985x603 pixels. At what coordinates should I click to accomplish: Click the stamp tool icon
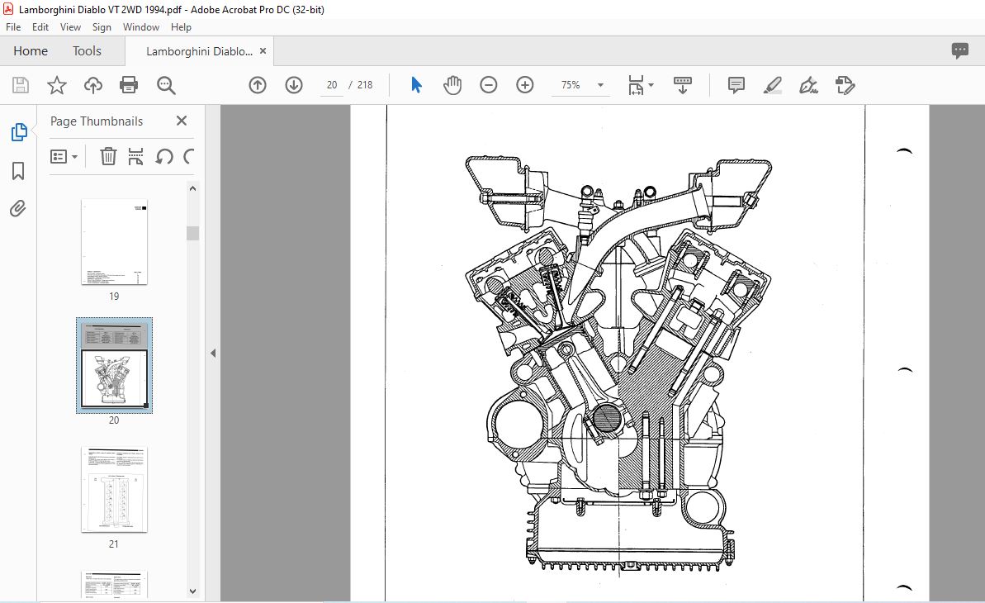[x=845, y=85]
